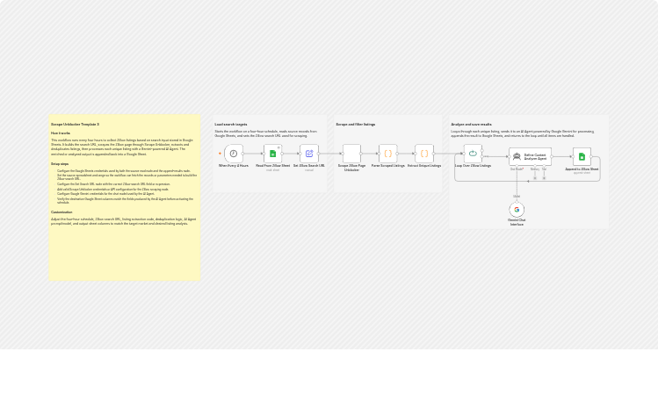The width and height of the screenshot is (658, 395).
Task: Click the schedule trigger node's output connector
Action: (x=243, y=154)
